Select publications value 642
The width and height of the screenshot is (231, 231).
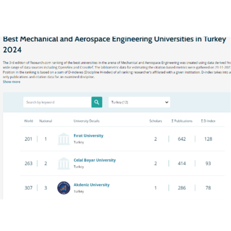(182, 139)
